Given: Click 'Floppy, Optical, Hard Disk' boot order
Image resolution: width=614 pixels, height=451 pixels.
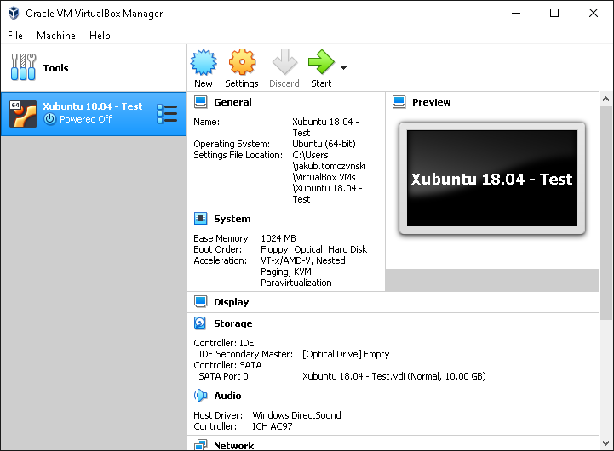Looking at the screenshot, I should [x=313, y=249].
